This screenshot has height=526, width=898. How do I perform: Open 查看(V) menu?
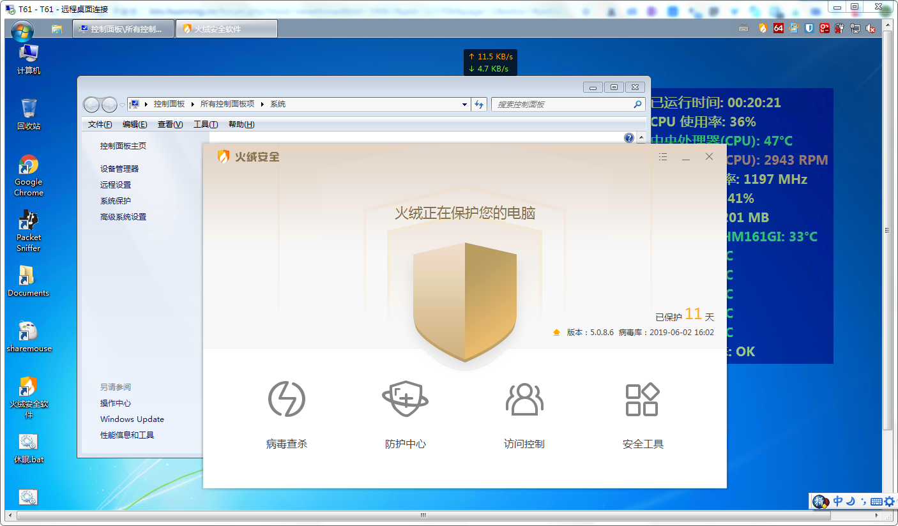[x=170, y=124]
